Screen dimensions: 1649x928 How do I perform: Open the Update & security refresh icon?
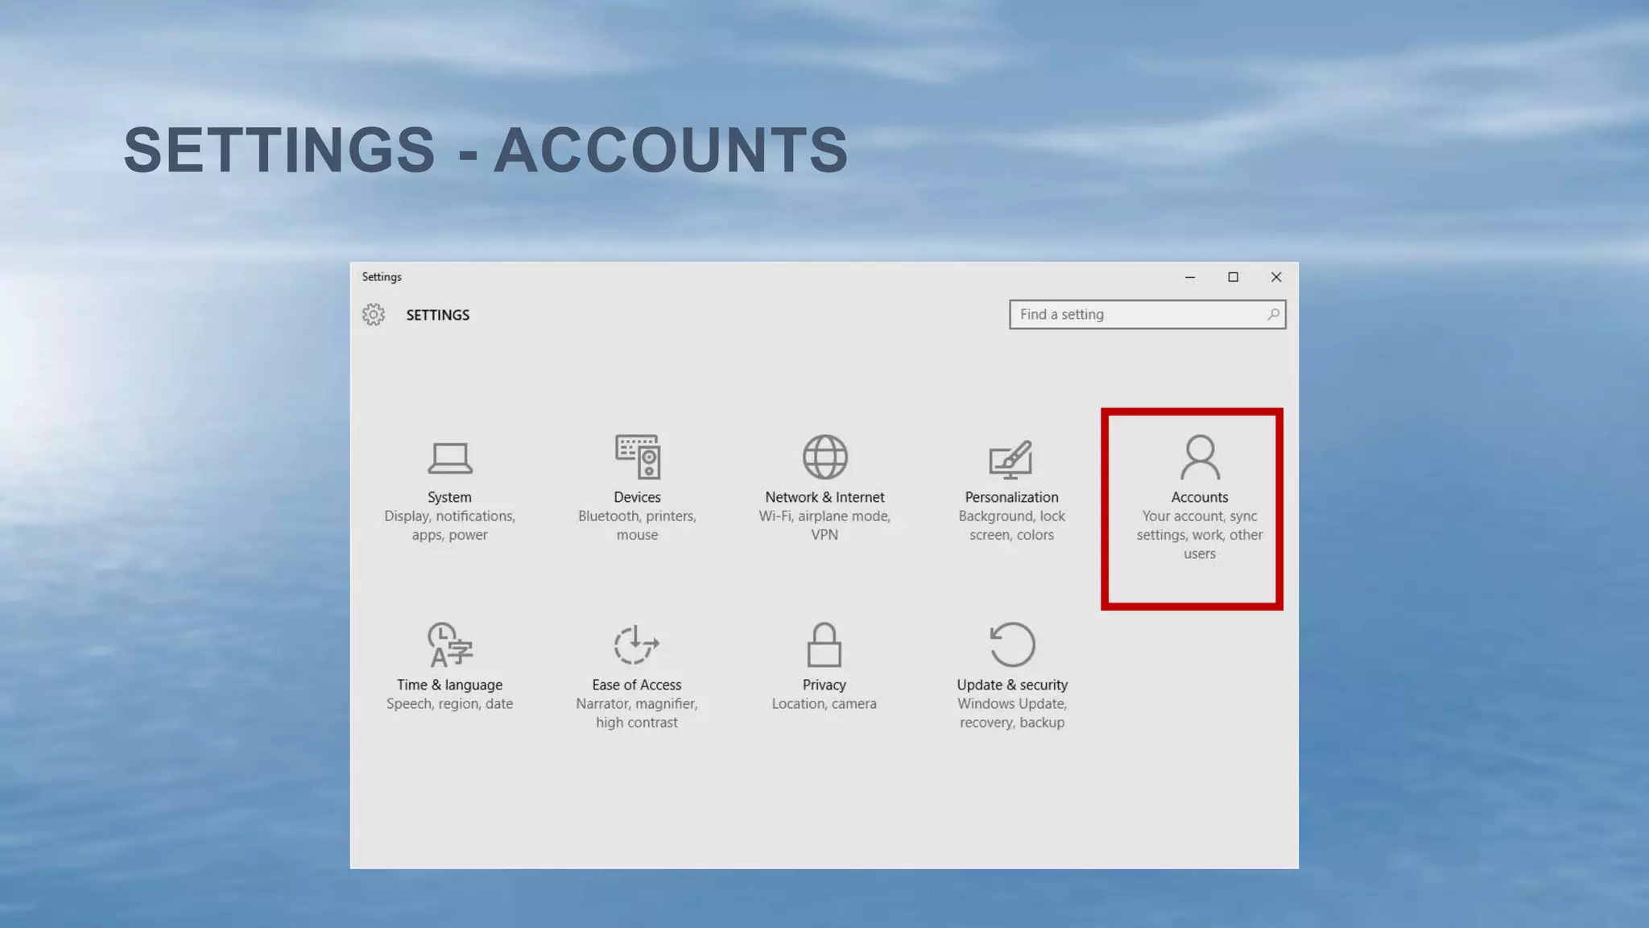pos(1012,644)
